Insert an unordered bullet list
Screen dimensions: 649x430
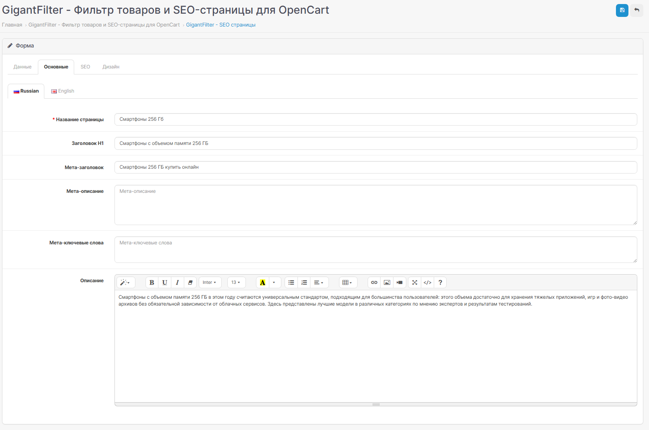pos(291,283)
